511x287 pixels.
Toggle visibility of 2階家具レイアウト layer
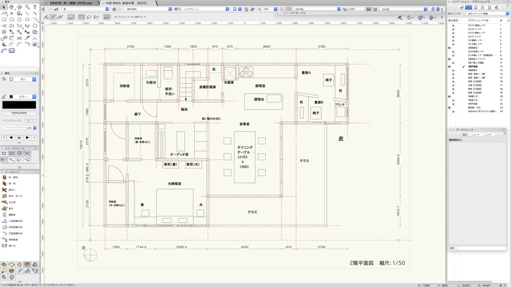coord(453,59)
